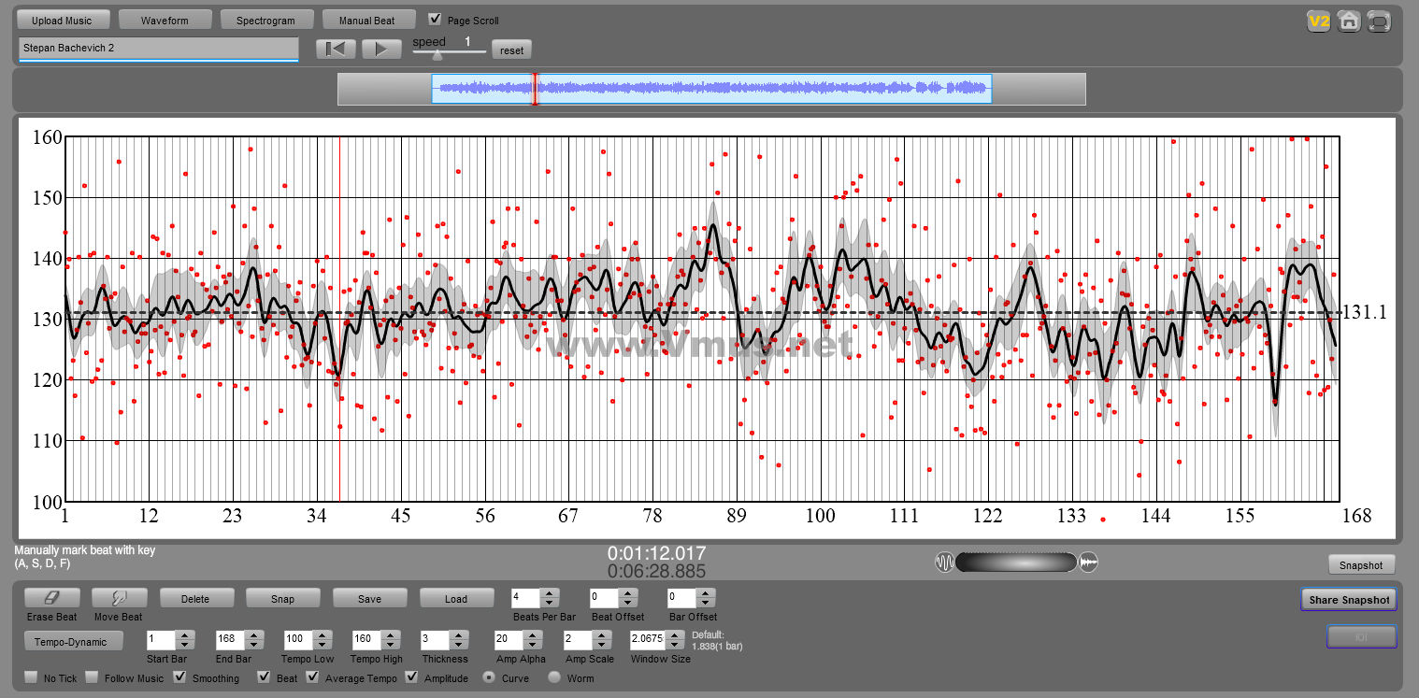Select the Erase Beat eraser tool
Screen dimensions: 1419x698
[x=51, y=598]
